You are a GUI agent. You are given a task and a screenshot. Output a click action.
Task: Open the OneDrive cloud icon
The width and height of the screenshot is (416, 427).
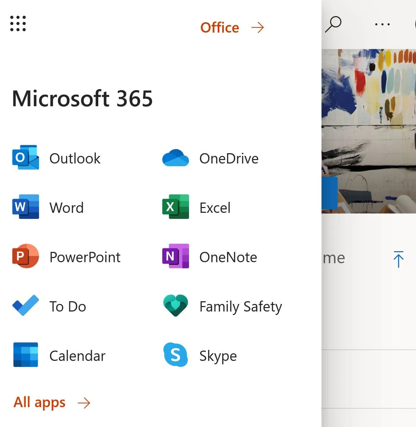click(x=176, y=158)
